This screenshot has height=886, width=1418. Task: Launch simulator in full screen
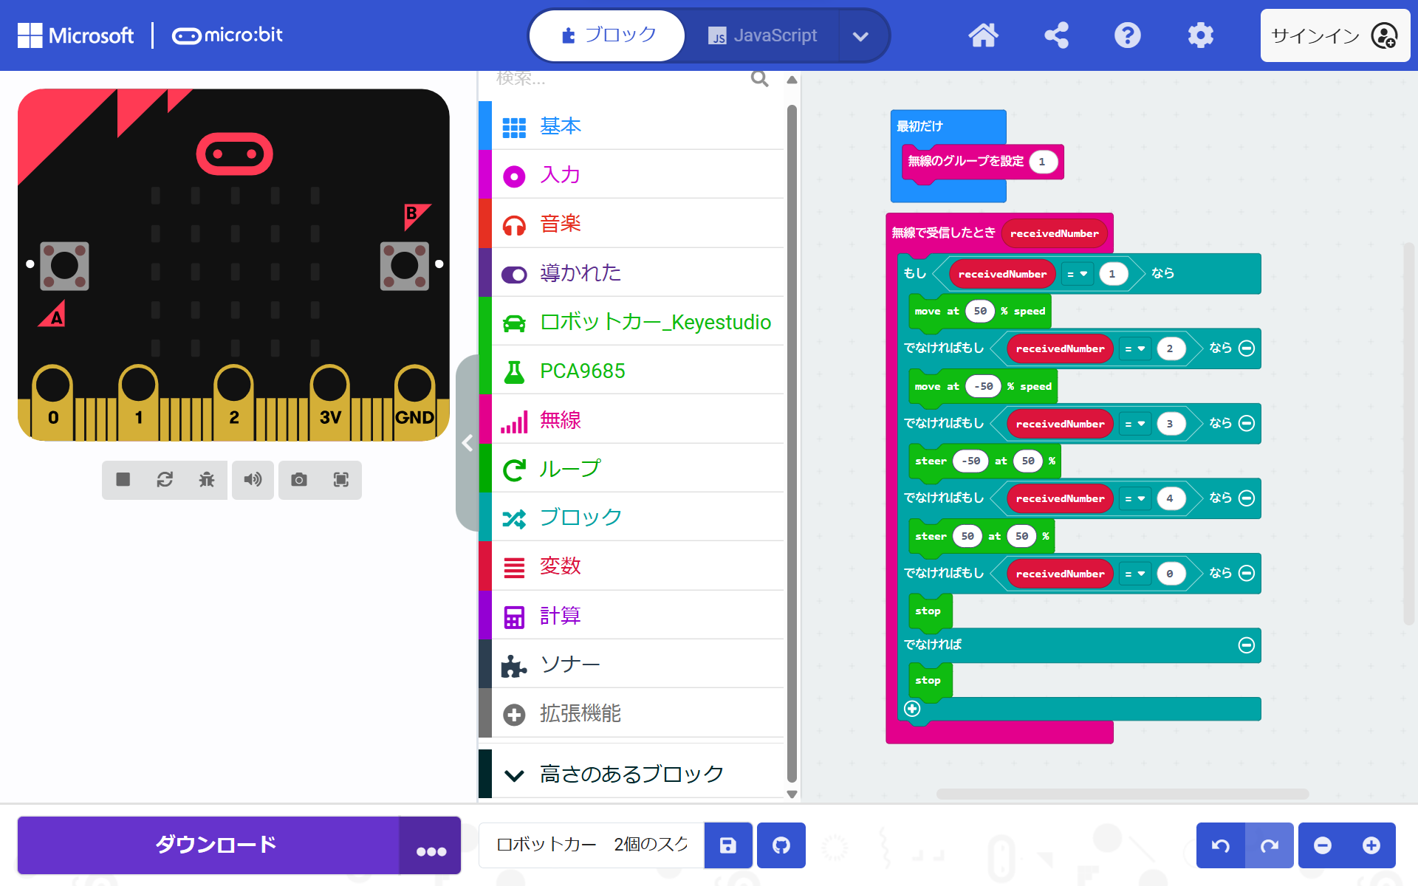340,480
